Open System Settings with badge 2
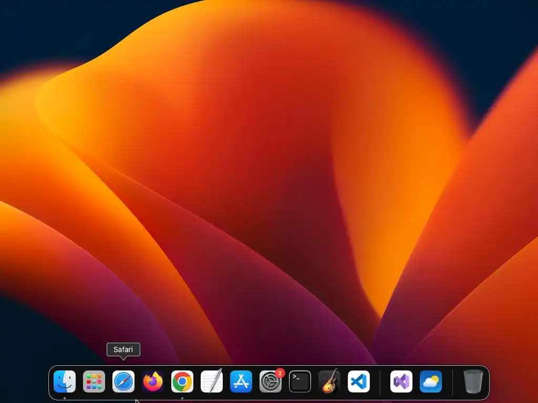Screen dimensions: 538x403 click(x=271, y=381)
